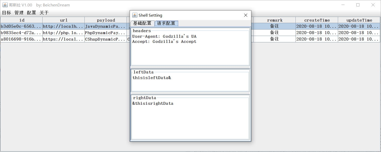Sort by the payload column header
The width and height of the screenshot is (381, 152).
coord(106,20)
